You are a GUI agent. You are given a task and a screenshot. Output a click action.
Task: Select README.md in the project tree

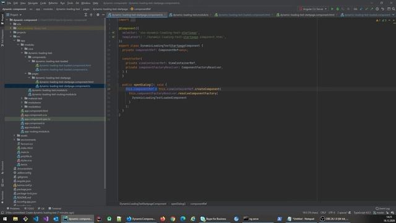[22, 198]
